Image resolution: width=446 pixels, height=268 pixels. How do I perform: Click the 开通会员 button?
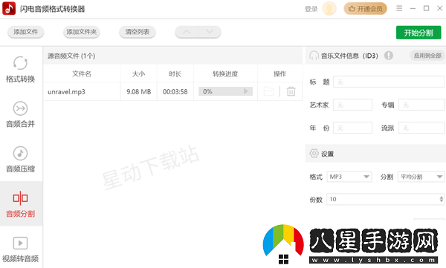coord(366,9)
